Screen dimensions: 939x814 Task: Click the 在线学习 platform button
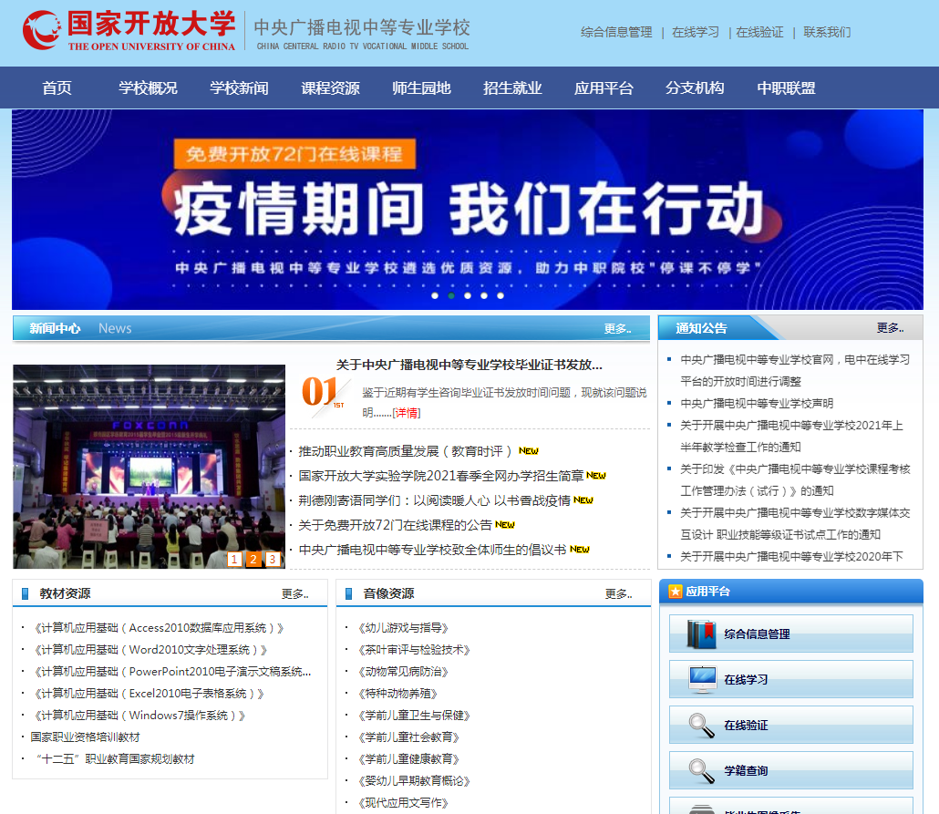791,679
